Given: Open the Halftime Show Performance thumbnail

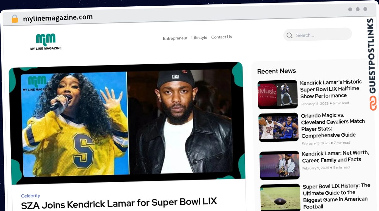Looking at the screenshot, I should (278, 94).
